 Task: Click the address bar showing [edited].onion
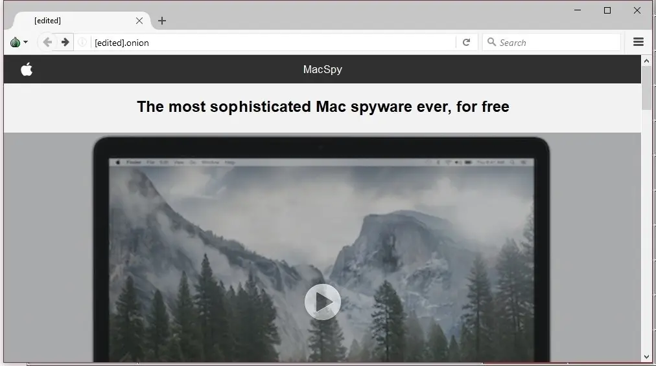(x=273, y=43)
